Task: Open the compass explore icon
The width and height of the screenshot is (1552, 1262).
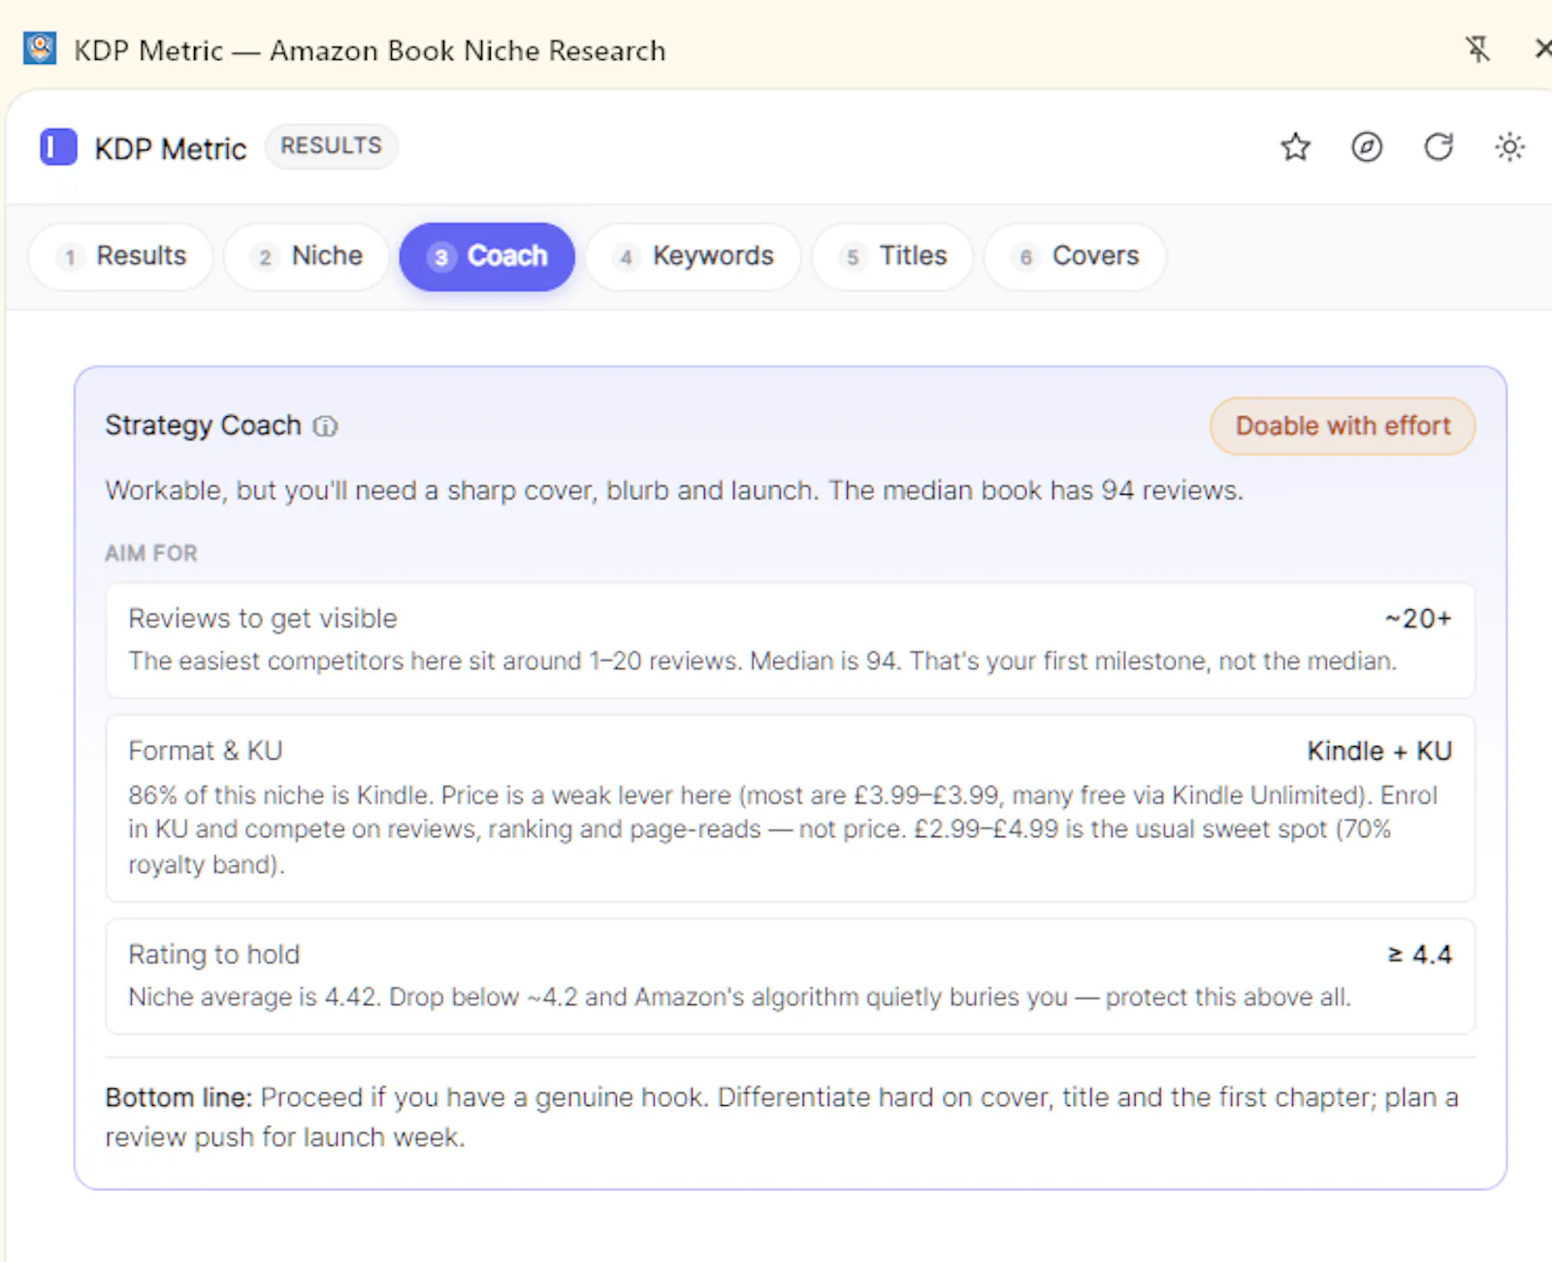Action: [1367, 147]
